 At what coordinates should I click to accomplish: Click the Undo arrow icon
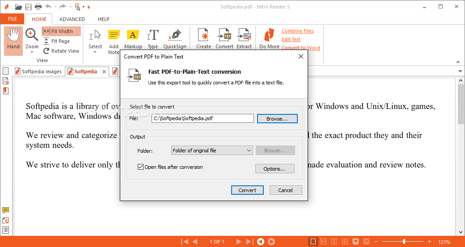pos(48,7)
